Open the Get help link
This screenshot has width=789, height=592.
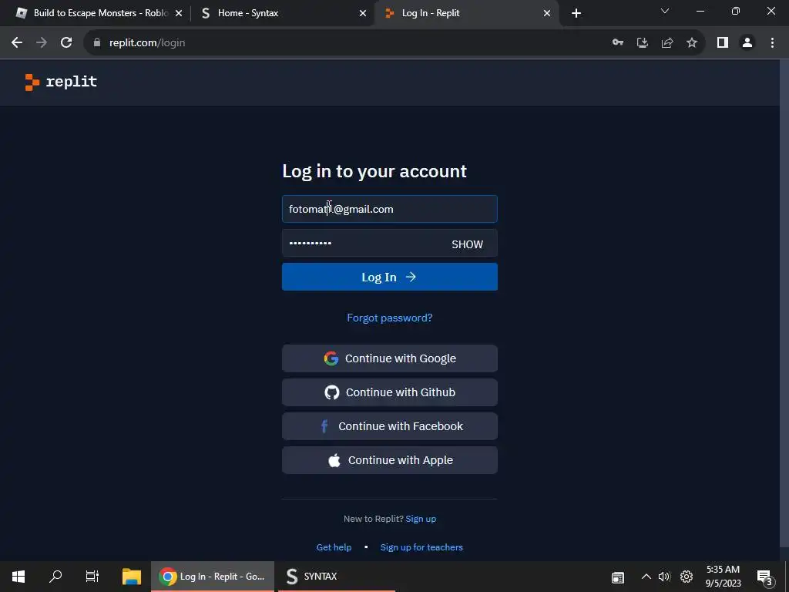[x=334, y=547]
